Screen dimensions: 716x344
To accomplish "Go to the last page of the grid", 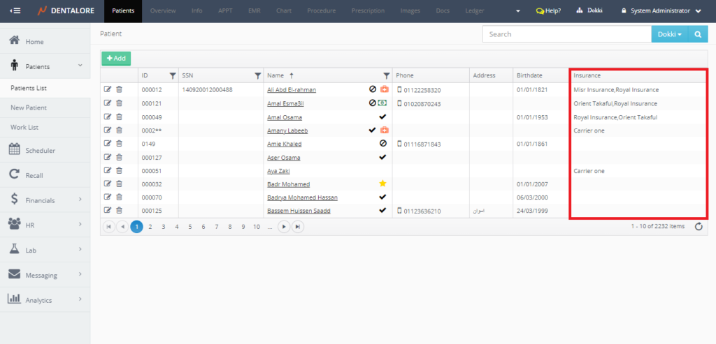I will click(298, 227).
